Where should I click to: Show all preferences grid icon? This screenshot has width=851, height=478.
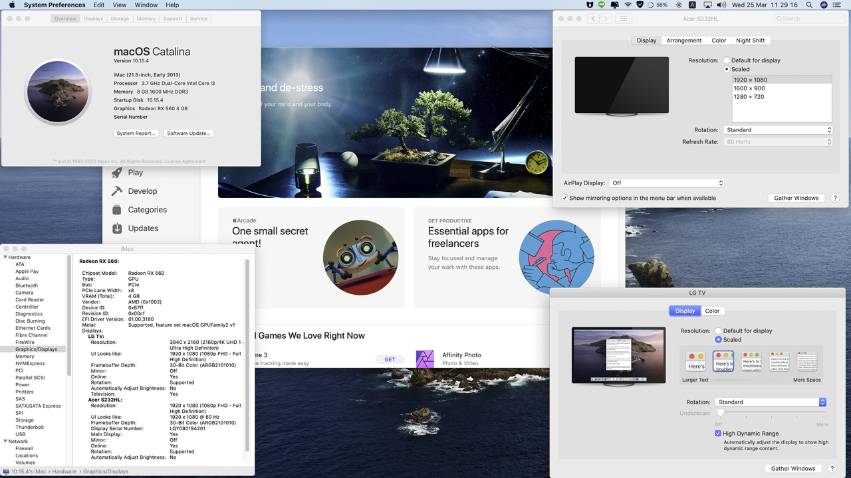(x=623, y=19)
